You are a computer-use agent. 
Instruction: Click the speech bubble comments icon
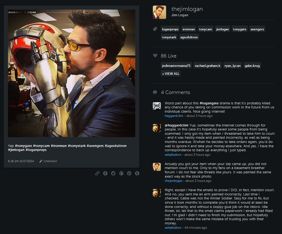[x=155, y=92]
